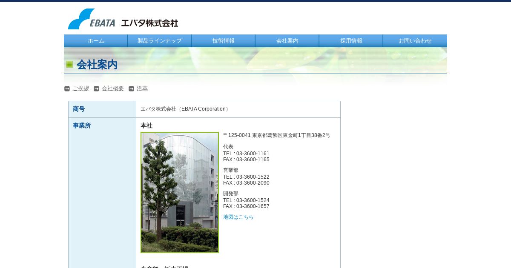Follow the 会社概要 link
The height and width of the screenshot is (268, 511).
[113, 88]
